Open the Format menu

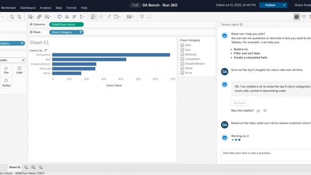click(71, 8)
